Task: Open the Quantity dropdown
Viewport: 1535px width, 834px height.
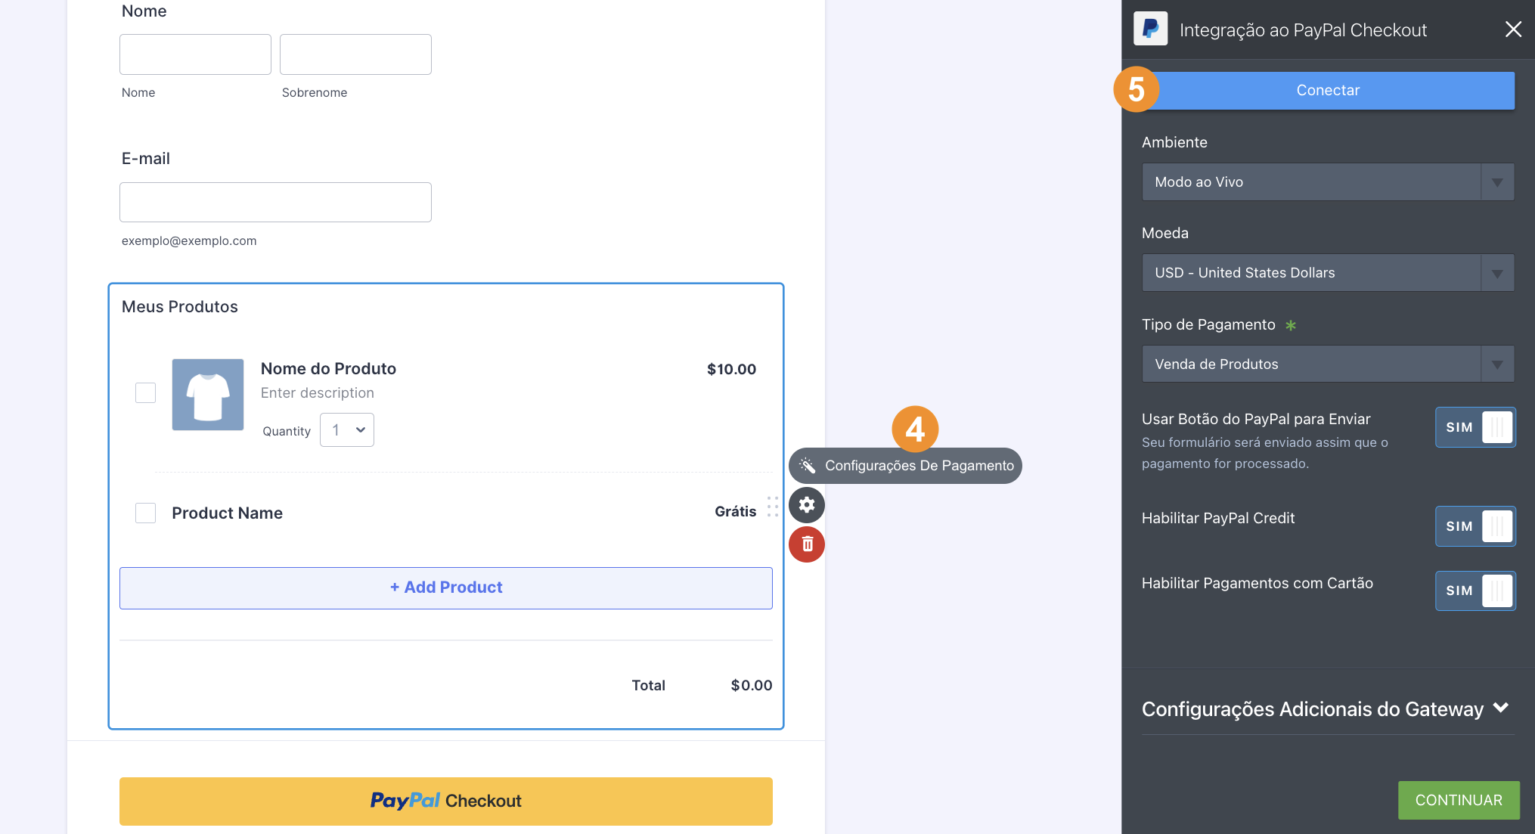Action: (x=347, y=430)
